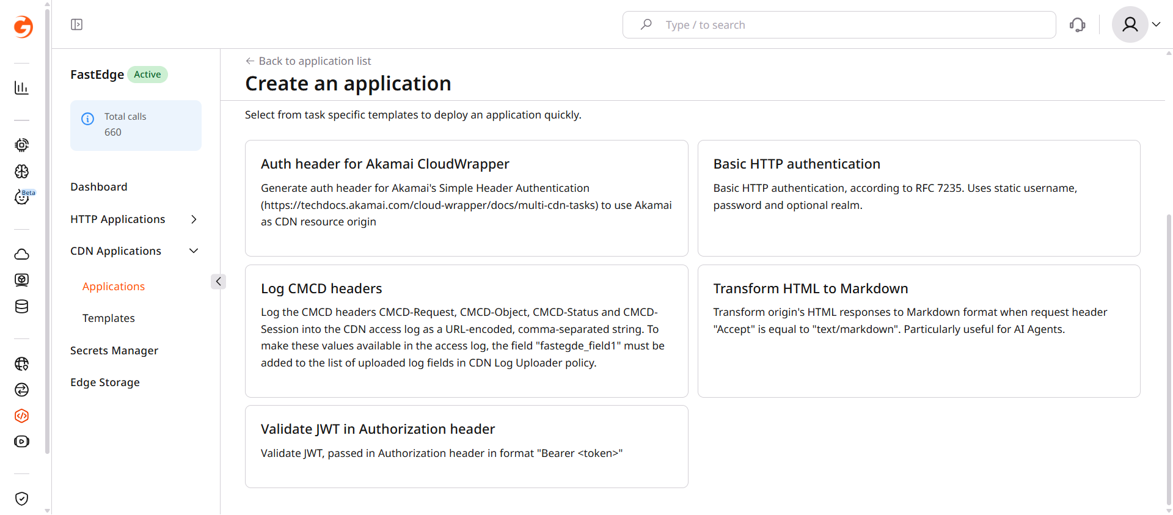The width and height of the screenshot is (1173, 515).
Task: Open the database cylinder icon
Action: click(x=21, y=307)
